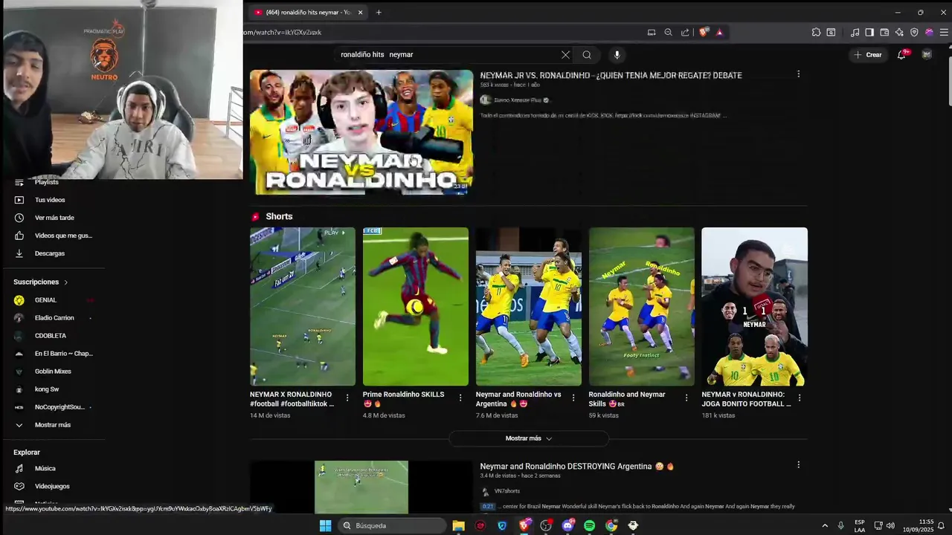Screen dimensions: 952x535
Task: Open options for Neymar and Ronaldinho vs Argentina short
Action: [573, 398]
